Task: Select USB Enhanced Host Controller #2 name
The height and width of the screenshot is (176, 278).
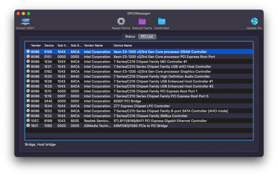Action: (163, 86)
